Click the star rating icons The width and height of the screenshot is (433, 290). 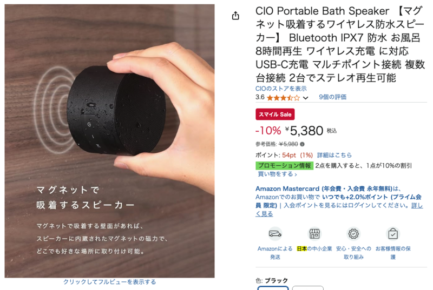[283, 98]
